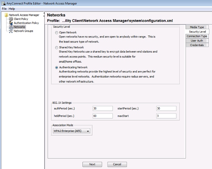Open the Network Groups tree item
This screenshot has width=212, height=169.
[x=23, y=31]
